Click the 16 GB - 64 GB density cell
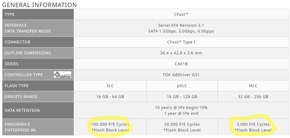The width and height of the screenshot is (290, 138). (x=110, y=96)
